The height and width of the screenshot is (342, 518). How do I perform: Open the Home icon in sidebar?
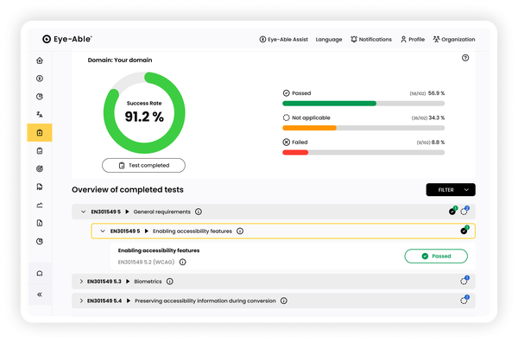pyautogui.click(x=40, y=60)
